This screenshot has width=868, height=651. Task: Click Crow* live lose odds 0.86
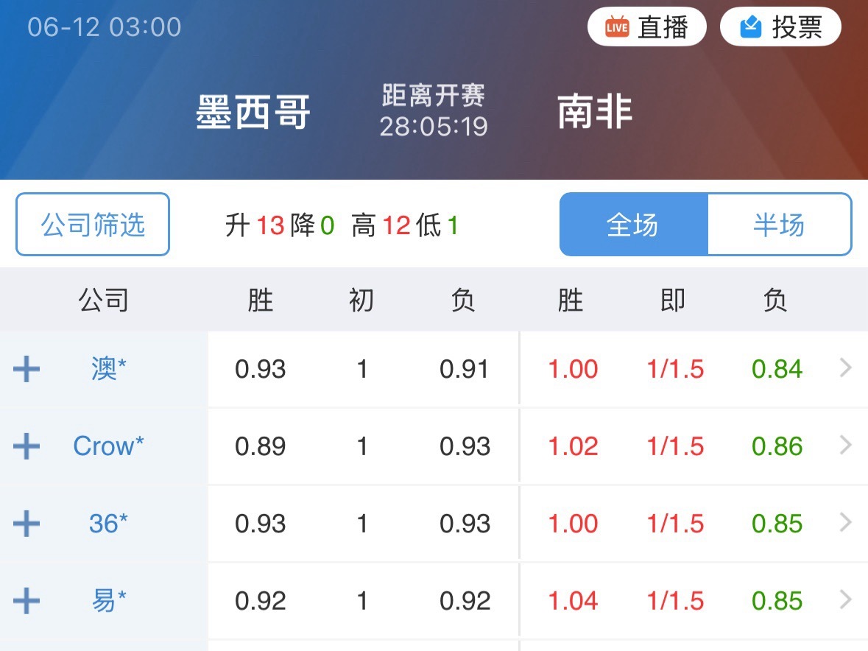coord(777,446)
